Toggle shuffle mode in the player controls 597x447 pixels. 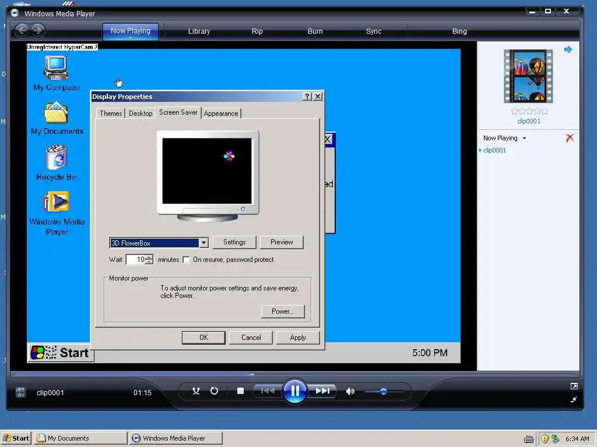click(196, 391)
